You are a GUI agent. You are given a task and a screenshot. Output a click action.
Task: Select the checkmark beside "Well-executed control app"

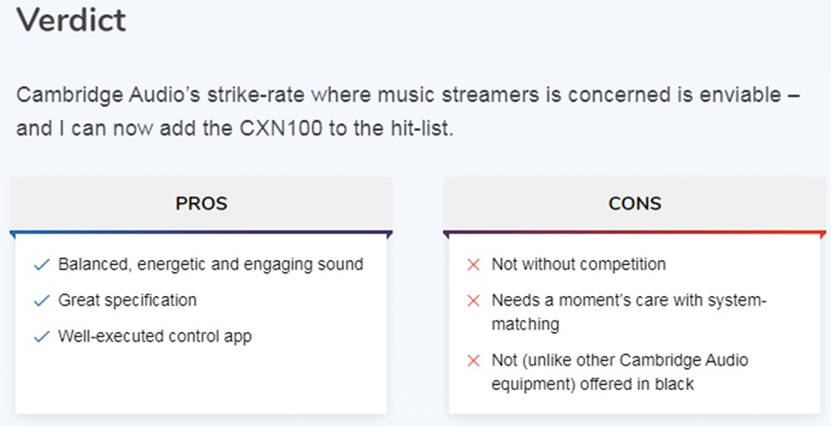tap(41, 337)
